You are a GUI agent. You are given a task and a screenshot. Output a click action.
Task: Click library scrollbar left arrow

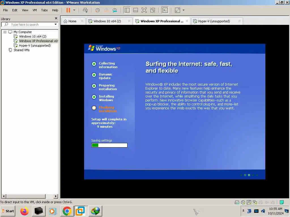[x=4, y=196]
